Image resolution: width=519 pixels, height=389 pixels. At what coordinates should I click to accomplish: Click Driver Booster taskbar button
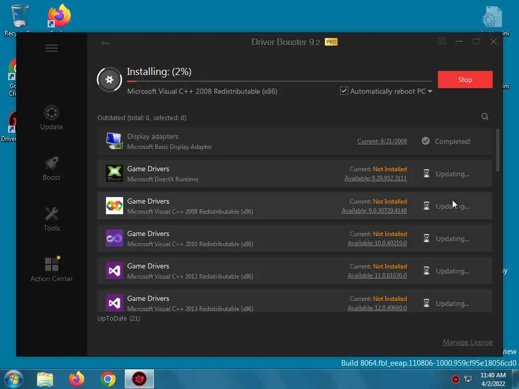pos(139,379)
